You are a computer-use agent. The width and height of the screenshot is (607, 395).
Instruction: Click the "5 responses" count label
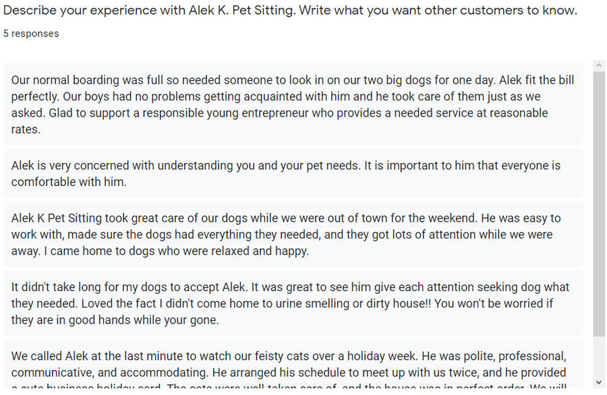(31, 34)
